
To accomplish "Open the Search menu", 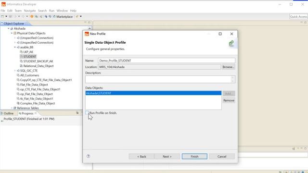I will click(42, 11).
